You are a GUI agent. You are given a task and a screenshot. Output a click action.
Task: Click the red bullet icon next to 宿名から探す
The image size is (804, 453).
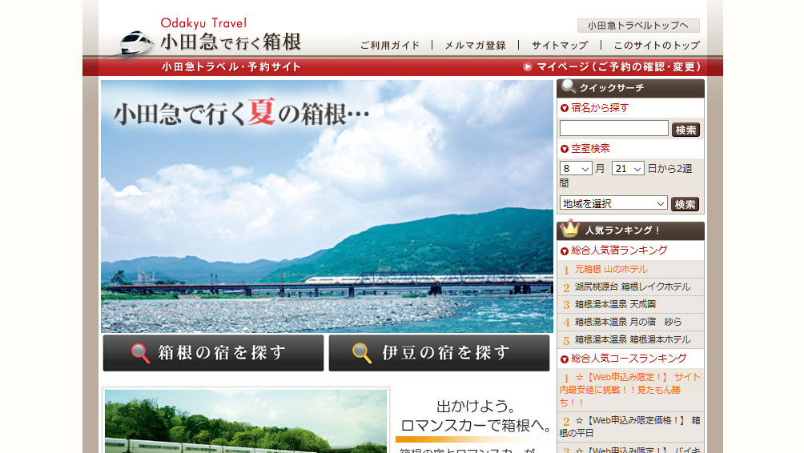point(565,108)
